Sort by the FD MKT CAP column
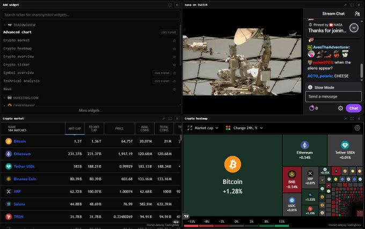The width and height of the screenshot is (365, 229). click(94, 129)
